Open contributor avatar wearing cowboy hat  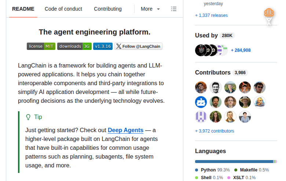tap(245, 102)
